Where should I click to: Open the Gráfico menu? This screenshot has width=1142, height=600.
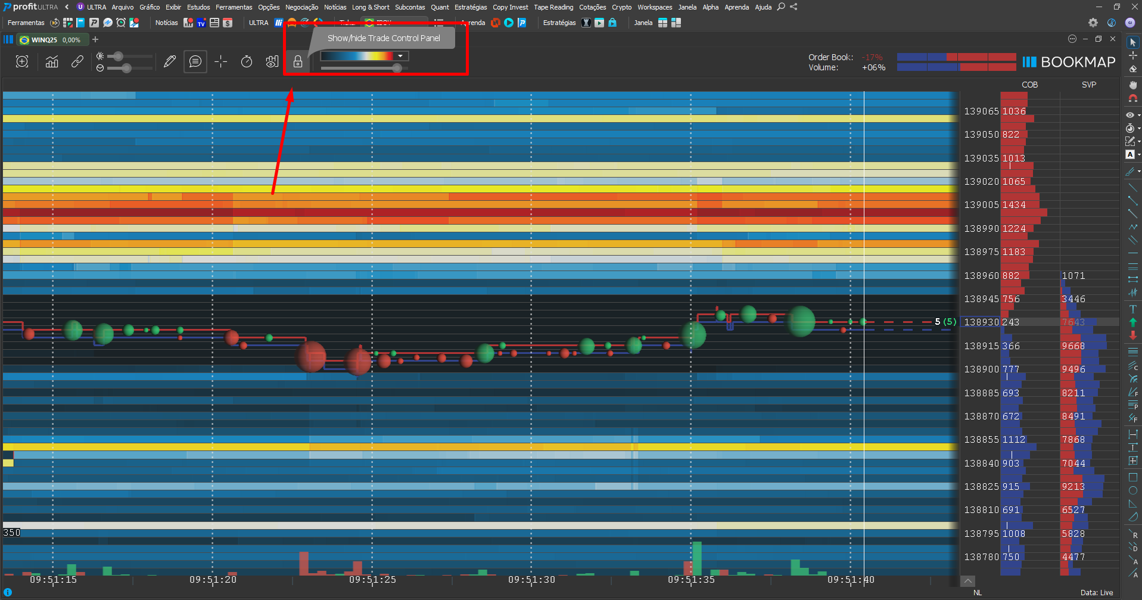[150, 7]
